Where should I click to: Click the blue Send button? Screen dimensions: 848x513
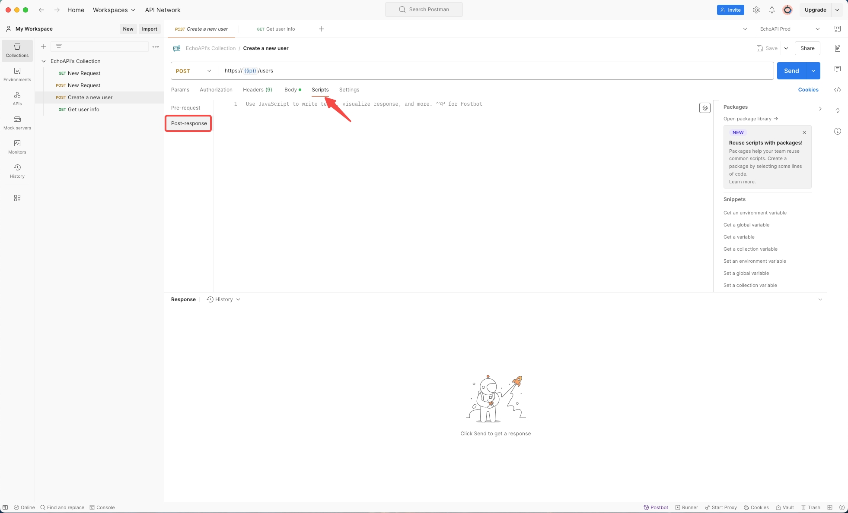click(x=791, y=71)
